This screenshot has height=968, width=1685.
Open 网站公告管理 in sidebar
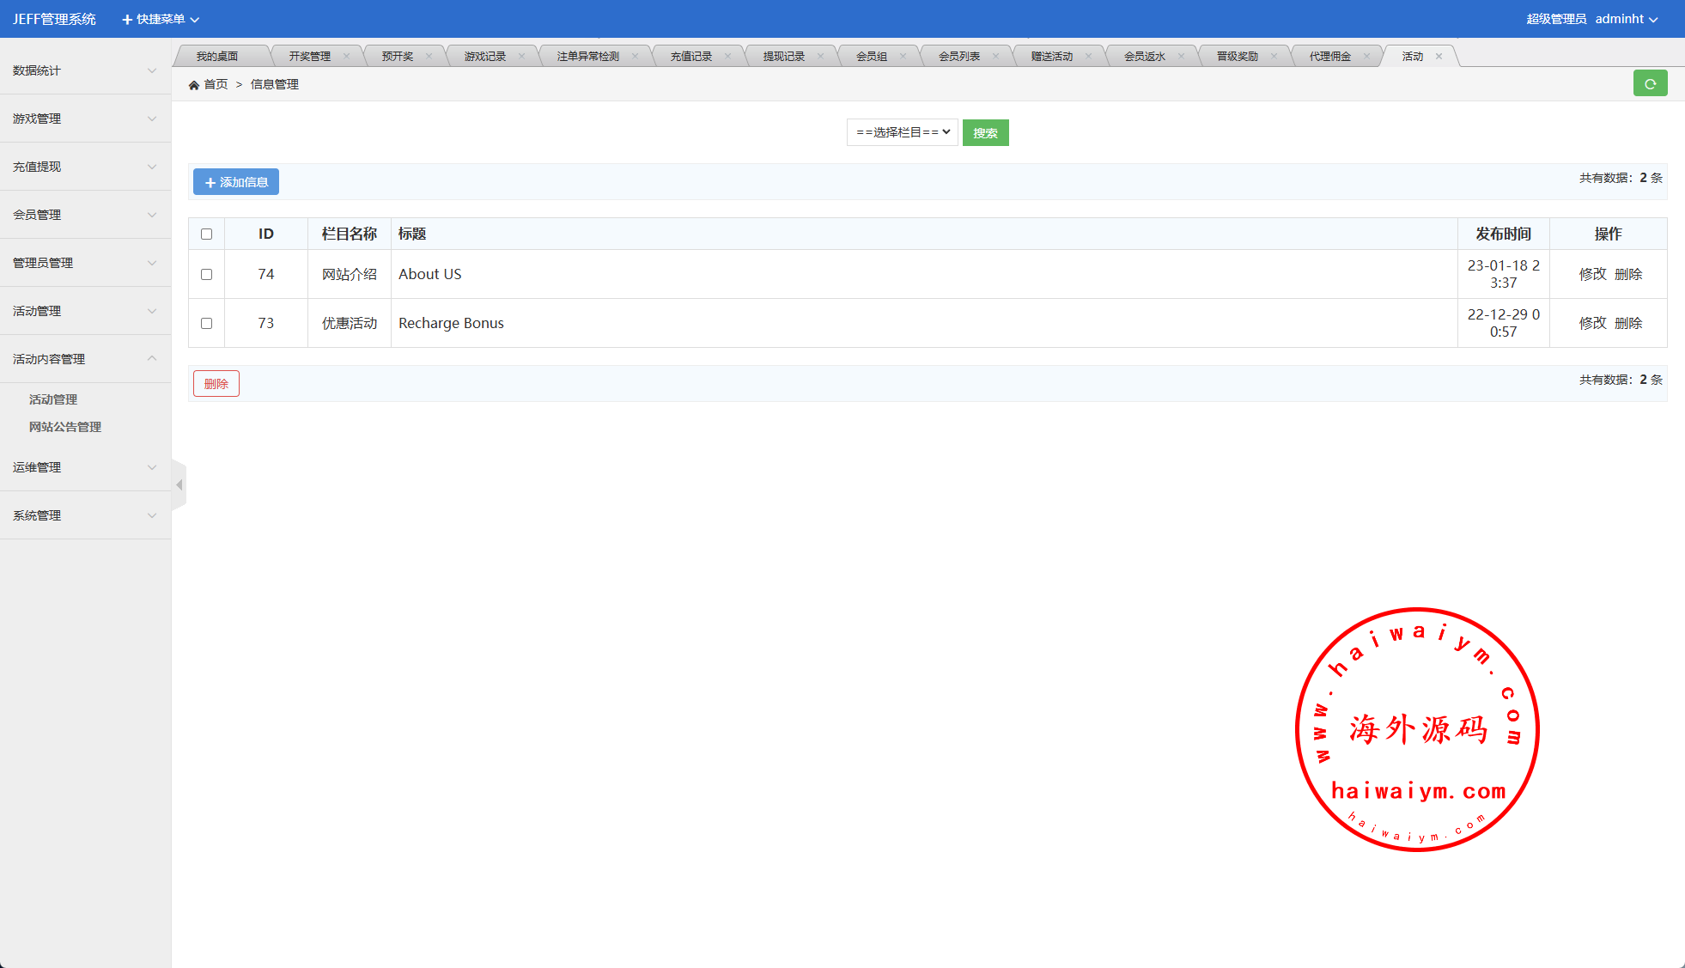[x=65, y=427]
